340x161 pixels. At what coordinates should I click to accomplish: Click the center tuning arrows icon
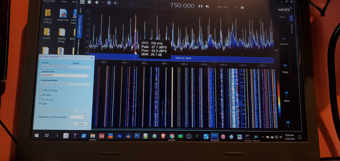201,6
